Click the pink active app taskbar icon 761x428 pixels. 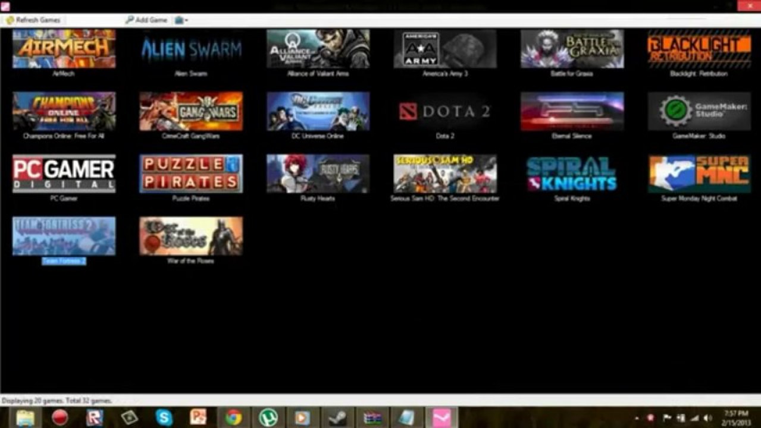click(x=441, y=418)
